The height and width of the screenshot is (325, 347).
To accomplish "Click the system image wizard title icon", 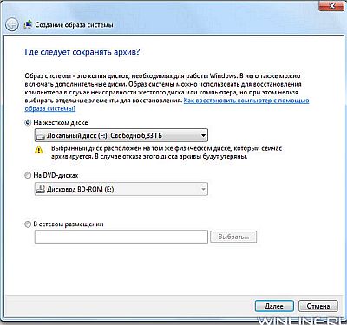I will click(x=28, y=24).
